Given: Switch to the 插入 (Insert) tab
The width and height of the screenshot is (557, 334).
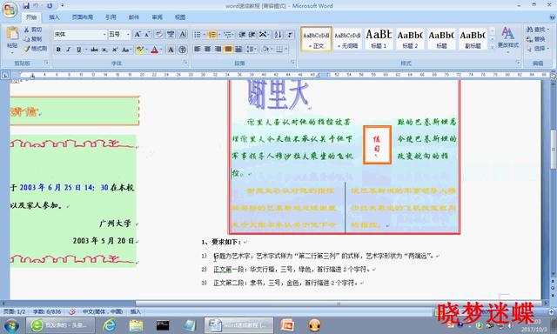Looking at the screenshot, I should coord(54,17).
